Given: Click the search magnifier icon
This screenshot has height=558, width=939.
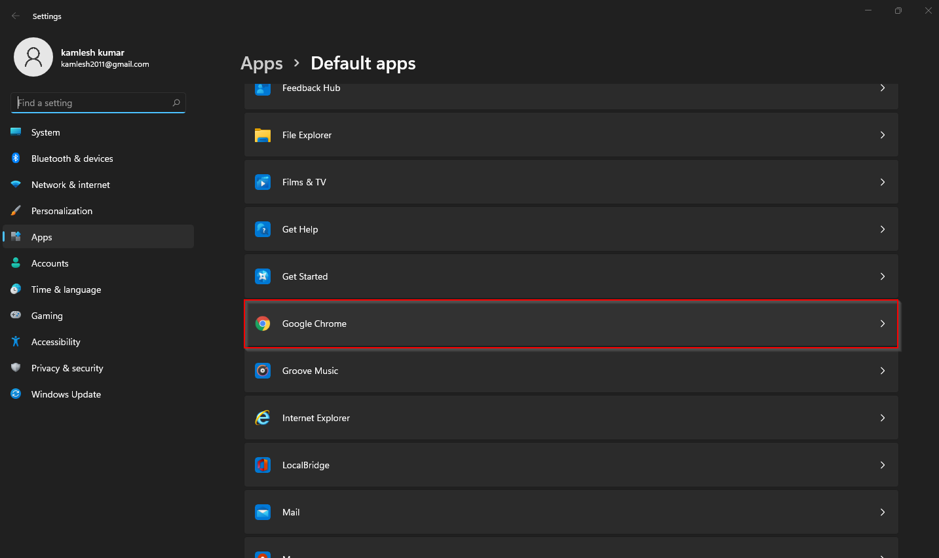Looking at the screenshot, I should pyautogui.click(x=176, y=103).
